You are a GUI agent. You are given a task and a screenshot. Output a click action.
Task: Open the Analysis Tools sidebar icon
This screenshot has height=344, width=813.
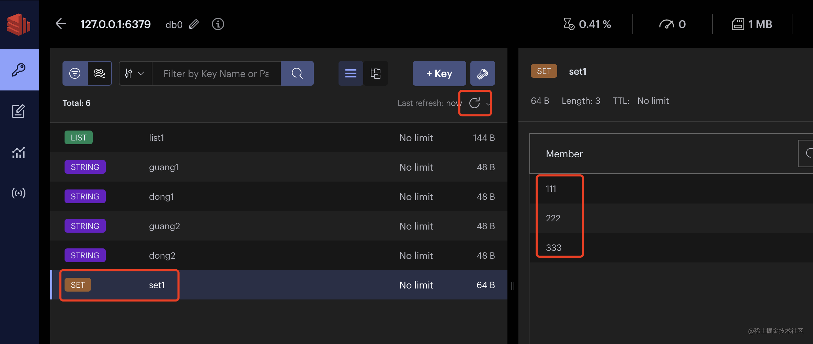pos(19,152)
